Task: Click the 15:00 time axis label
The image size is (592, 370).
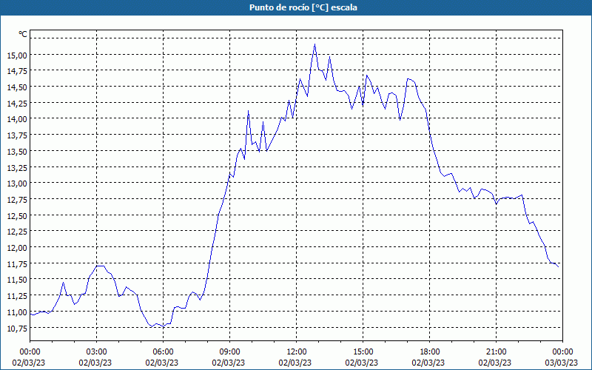Action: click(x=363, y=352)
